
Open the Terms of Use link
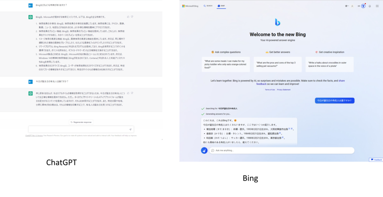pos(270,90)
